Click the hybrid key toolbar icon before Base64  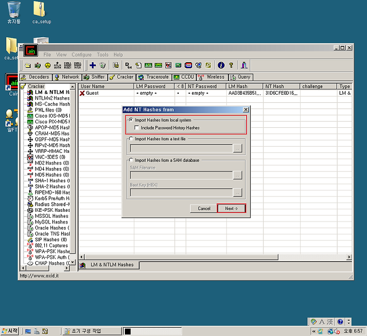tap(116, 65)
